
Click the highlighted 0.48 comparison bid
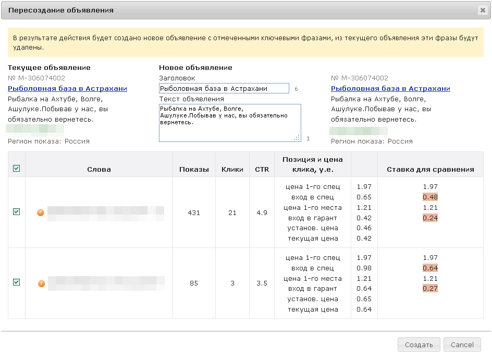tap(430, 197)
